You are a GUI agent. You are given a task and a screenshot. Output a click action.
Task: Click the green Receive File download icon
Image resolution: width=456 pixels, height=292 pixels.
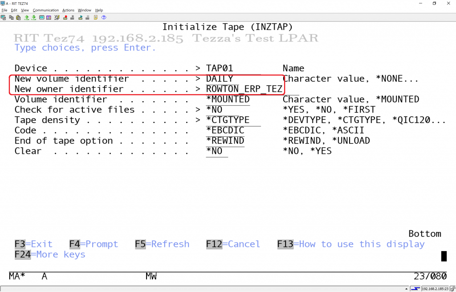(x=33, y=17)
